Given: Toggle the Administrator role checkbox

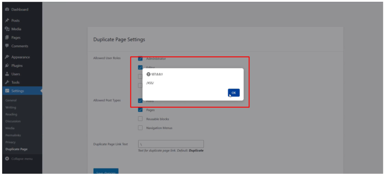Looking at the screenshot, I should tap(140, 59).
